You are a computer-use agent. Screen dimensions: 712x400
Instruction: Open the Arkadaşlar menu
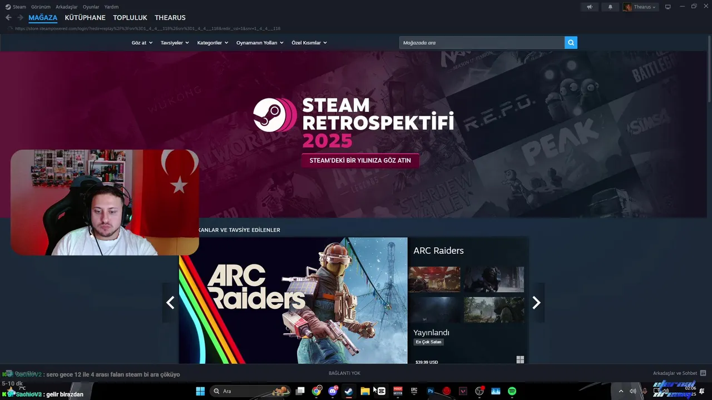67,7
